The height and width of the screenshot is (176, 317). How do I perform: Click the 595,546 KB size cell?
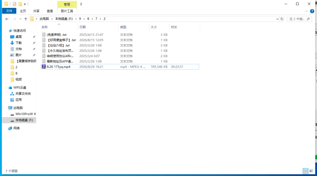click(x=159, y=67)
